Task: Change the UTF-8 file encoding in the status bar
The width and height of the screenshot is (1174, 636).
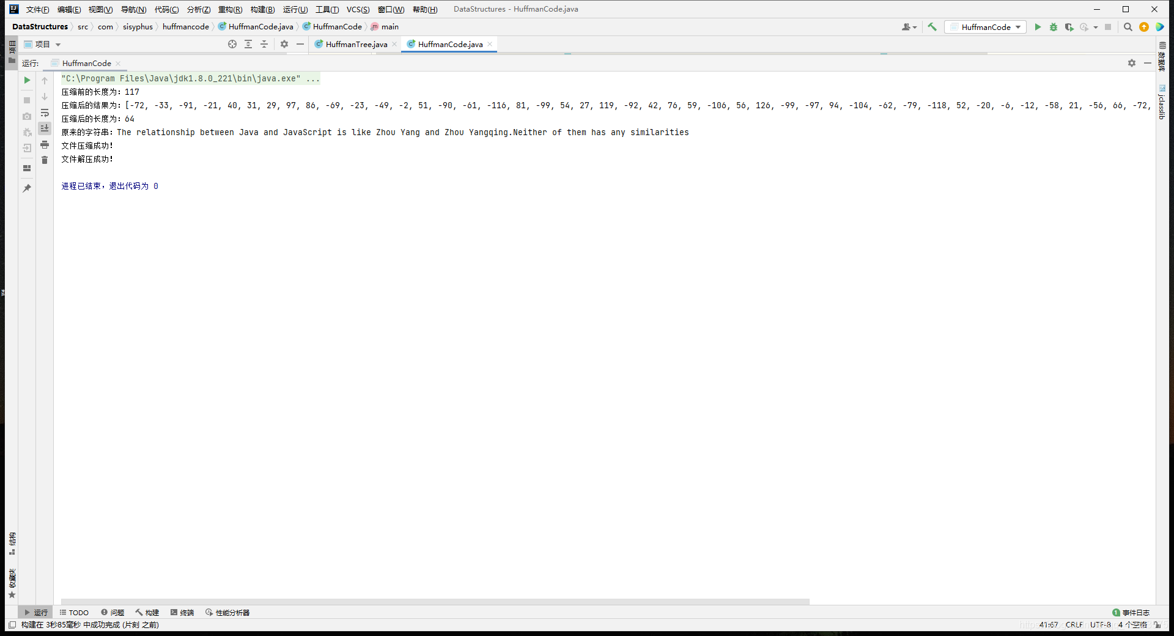Action: pyautogui.click(x=1100, y=624)
